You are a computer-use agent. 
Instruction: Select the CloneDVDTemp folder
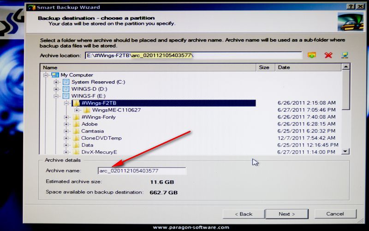101,138
